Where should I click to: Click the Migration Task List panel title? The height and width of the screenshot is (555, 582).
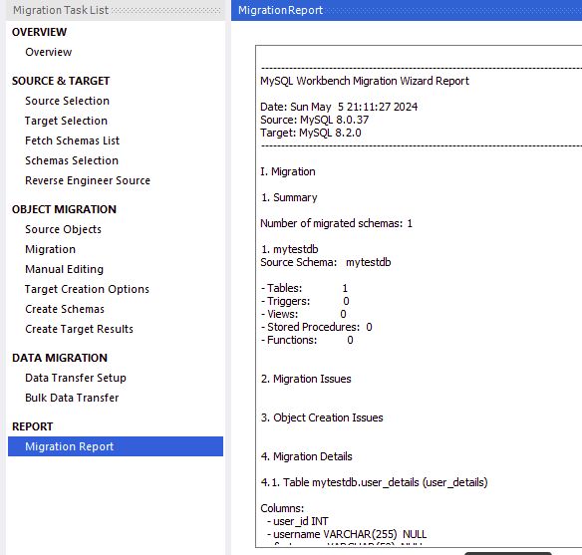(x=61, y=10)
